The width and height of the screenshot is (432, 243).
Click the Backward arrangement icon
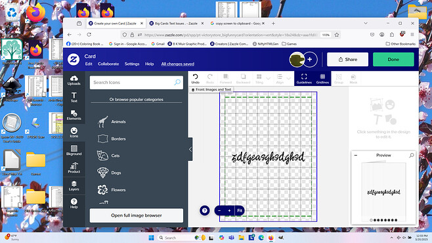point(243,79)
